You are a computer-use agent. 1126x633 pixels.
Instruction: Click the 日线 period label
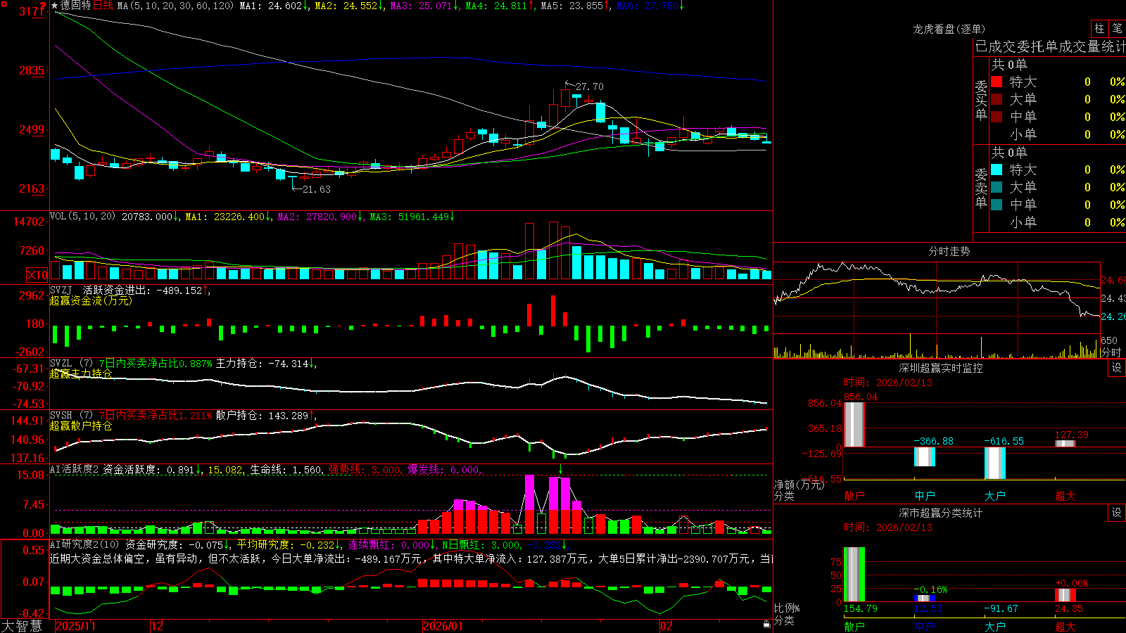click(x=103, y=6)
